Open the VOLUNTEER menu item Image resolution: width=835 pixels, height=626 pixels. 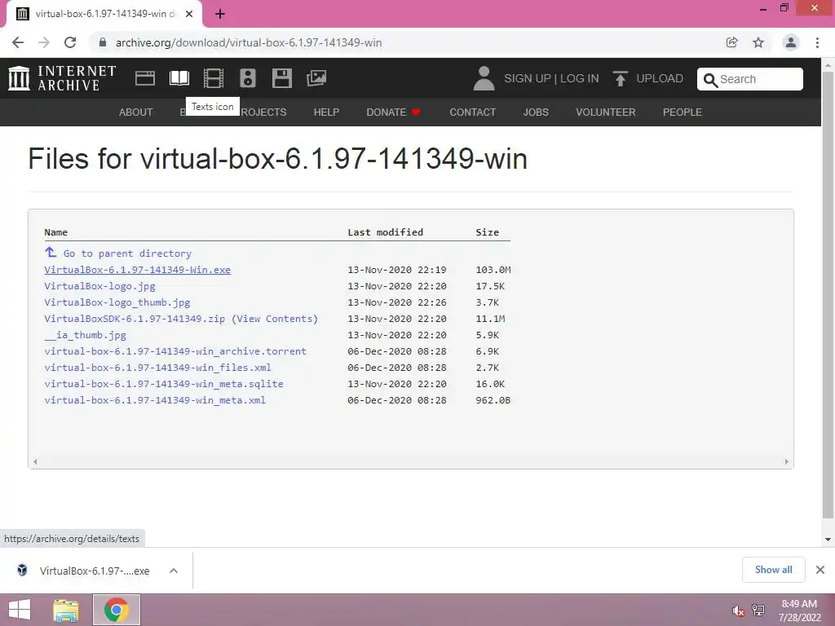click(x=606, y=112)
